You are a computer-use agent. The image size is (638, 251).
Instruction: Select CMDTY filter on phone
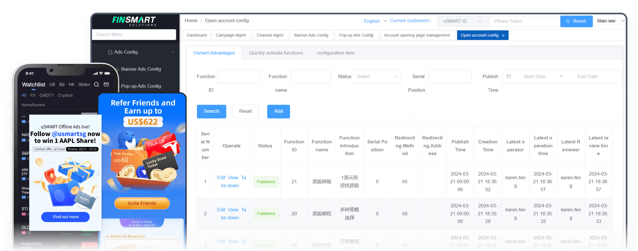47,95
